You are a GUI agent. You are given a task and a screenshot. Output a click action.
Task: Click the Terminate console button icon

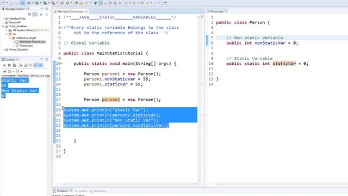[x=4, y=65]
